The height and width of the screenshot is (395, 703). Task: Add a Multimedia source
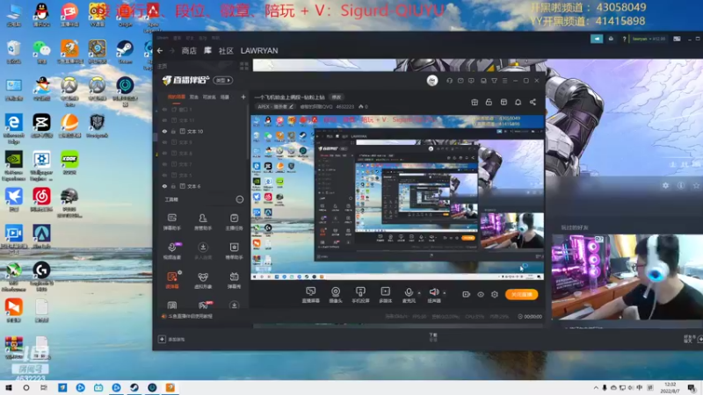(385, 295)
